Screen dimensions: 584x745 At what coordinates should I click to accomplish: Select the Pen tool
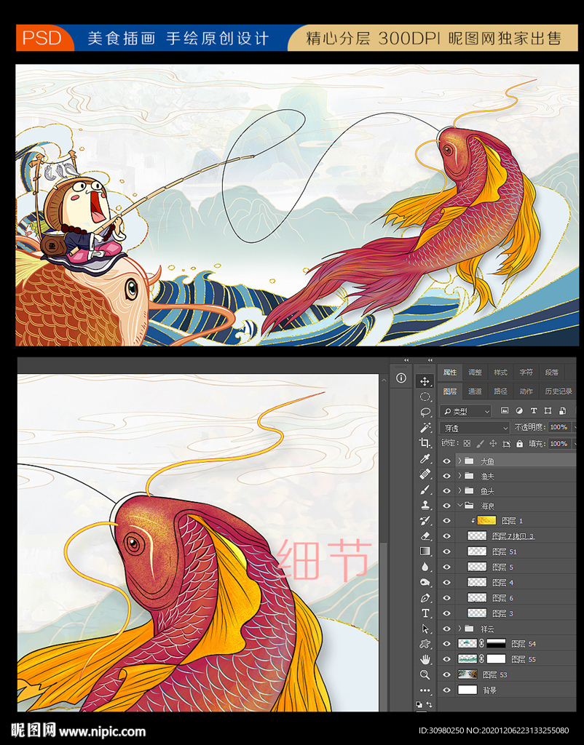coord(425,598)
